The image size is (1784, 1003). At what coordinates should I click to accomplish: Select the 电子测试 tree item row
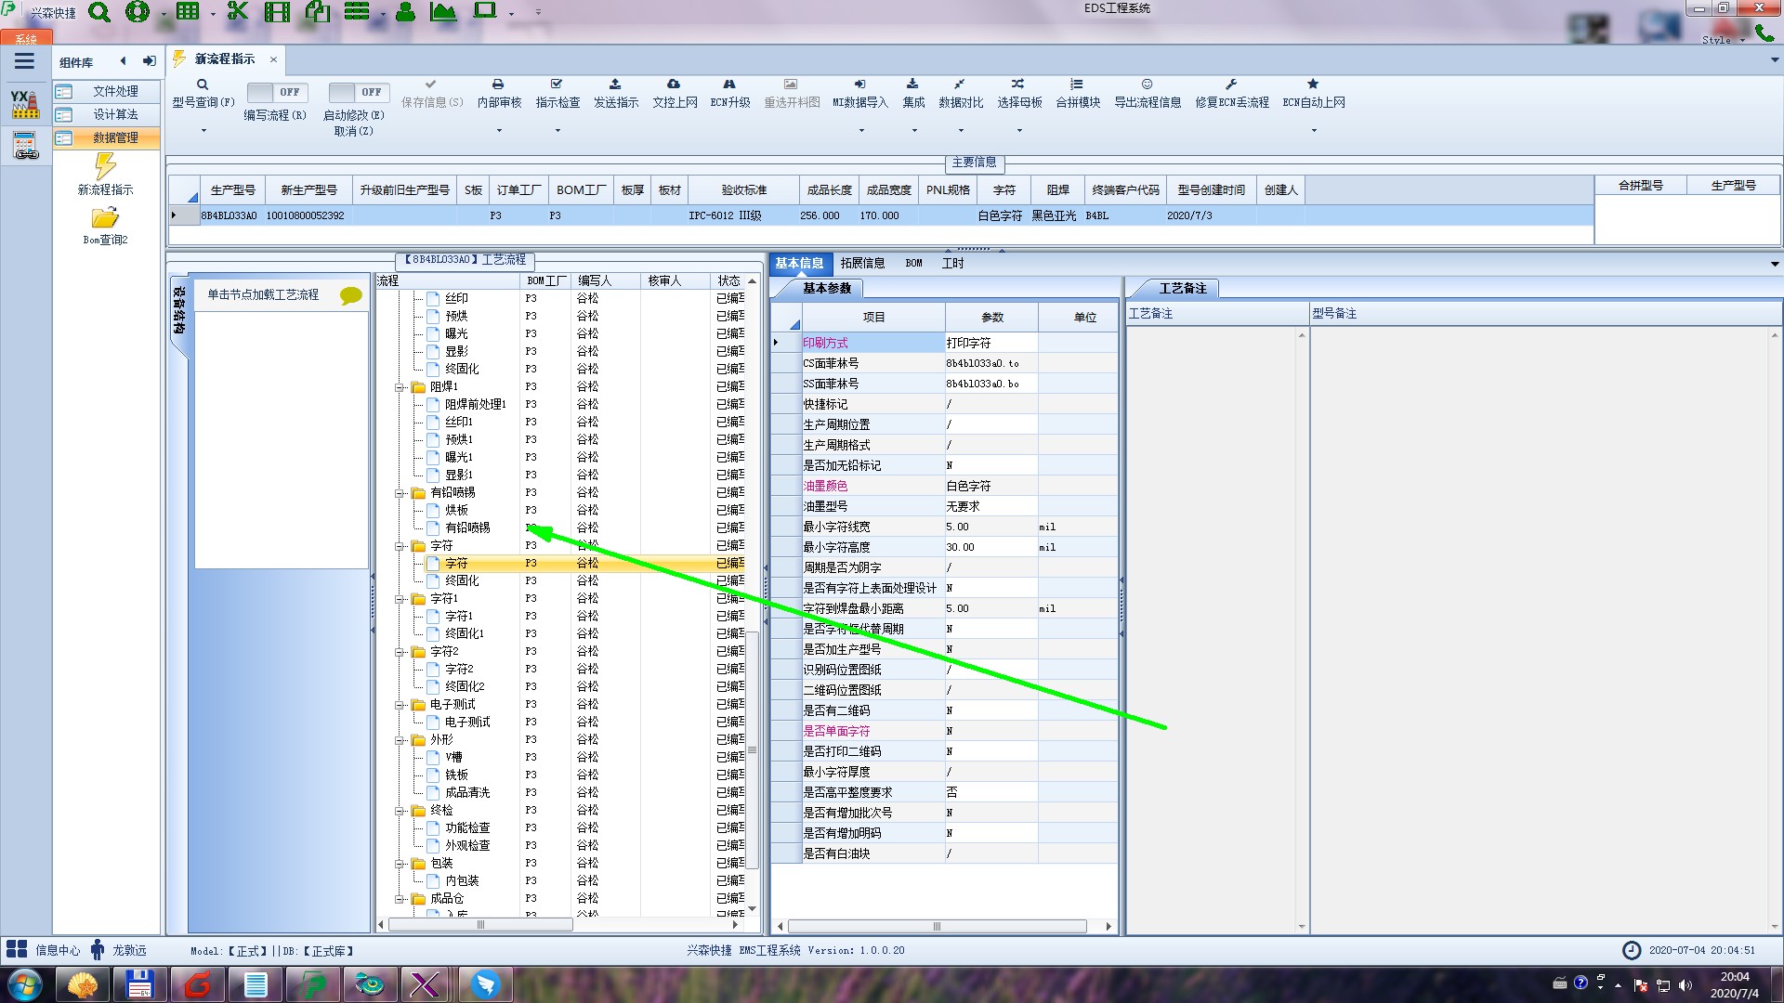coord(467,723)
